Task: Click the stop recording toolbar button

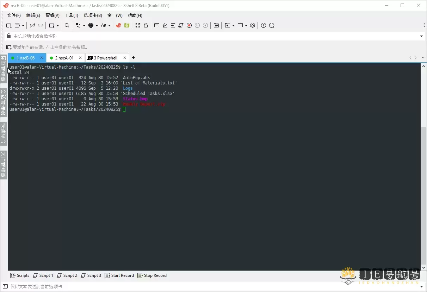Action: (205, 25)
